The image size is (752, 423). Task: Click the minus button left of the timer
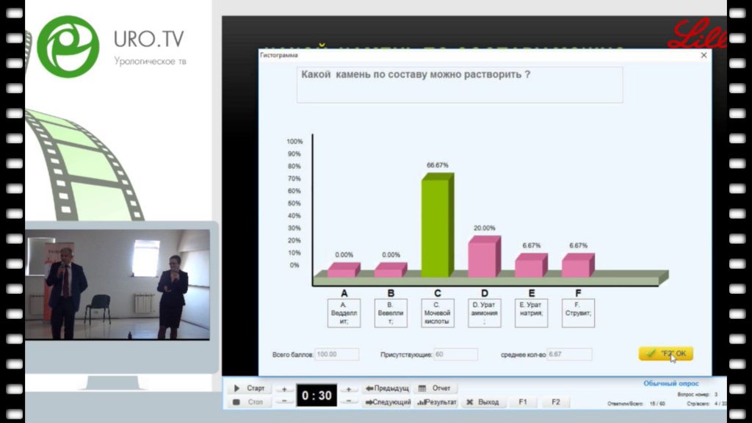pos(285,402)
